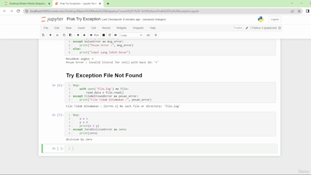311x175 pixels.
Task: Open the Kernel menu
Action: click(106, 28)
